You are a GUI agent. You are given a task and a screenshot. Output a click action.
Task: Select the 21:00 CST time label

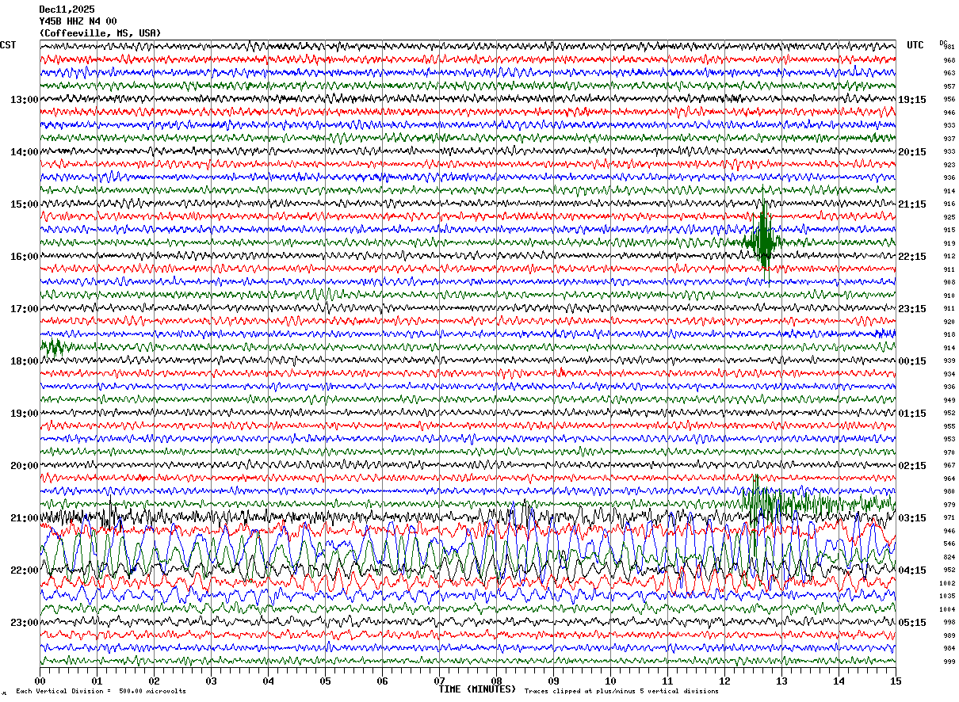click(24, 518)
